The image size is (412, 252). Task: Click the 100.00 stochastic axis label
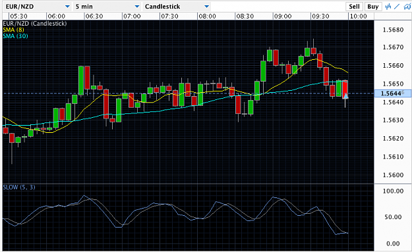coord(393,191)
